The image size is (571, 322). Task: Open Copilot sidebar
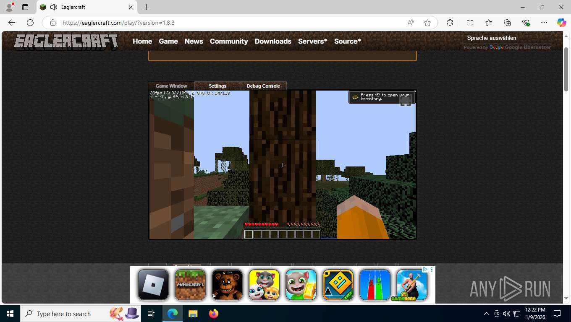[x=562, y=23]
